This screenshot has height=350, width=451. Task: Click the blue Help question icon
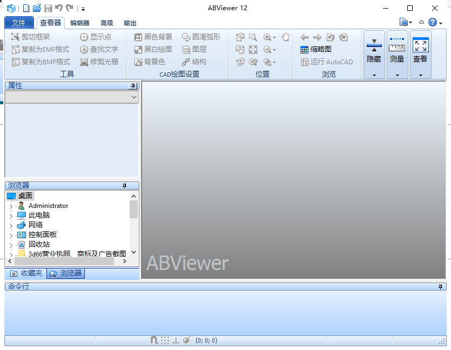[x=433, y=22]
